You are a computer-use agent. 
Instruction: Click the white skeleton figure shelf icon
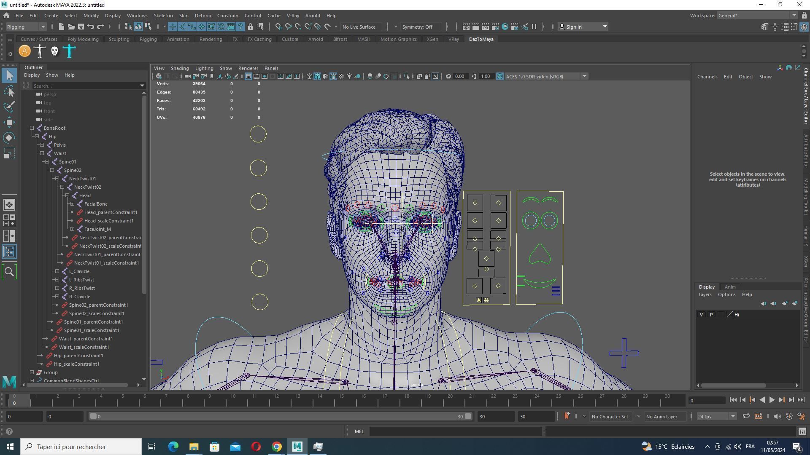point(40,51)
